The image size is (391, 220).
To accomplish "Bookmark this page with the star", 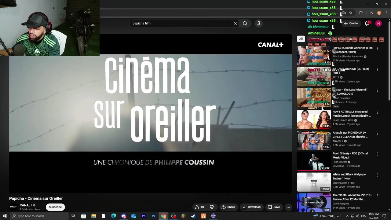I will tap(351, 13).
